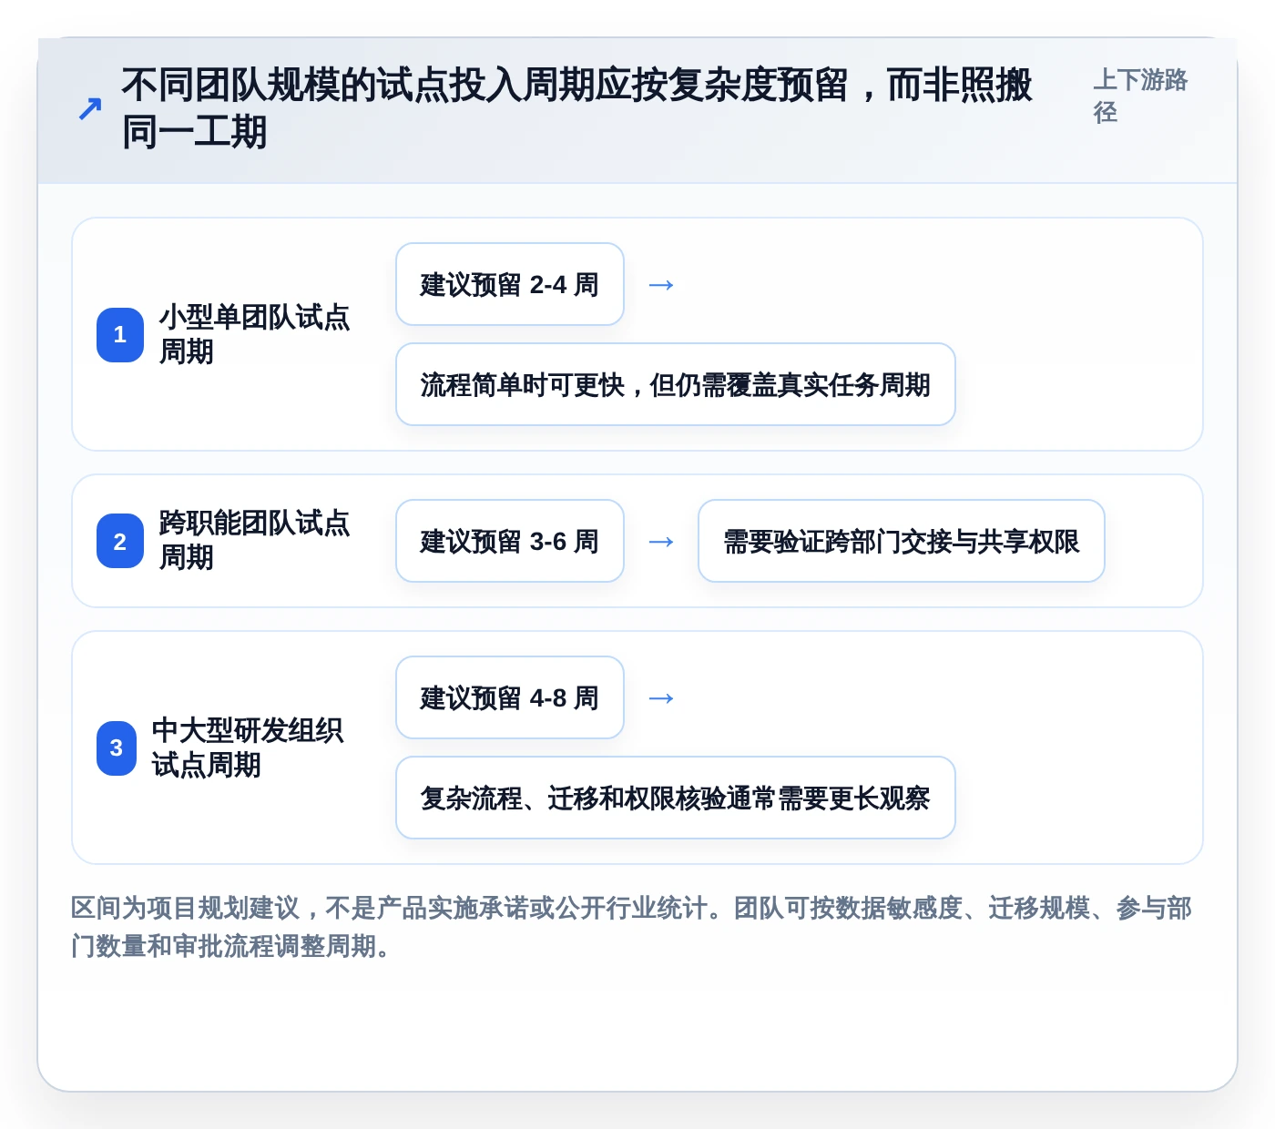Click 需要验证跨部门交接与共享权限 box
The image size is (1275, 1129).
coord(902,541)
